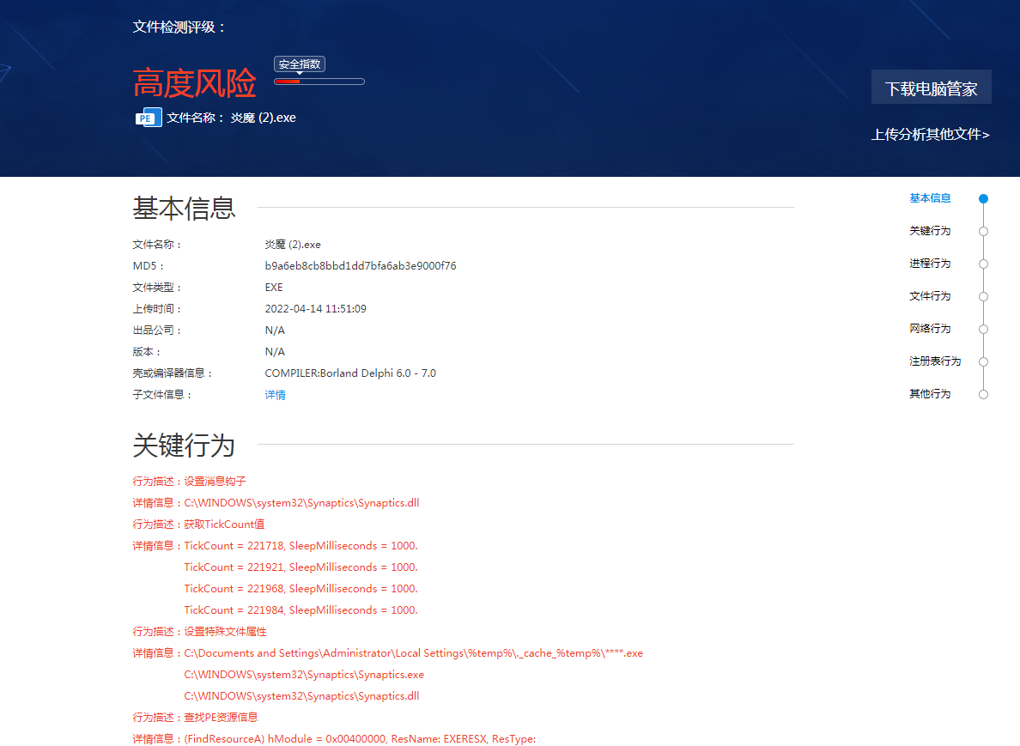Click the 高度风险 risk rating text

[x=195, y=83]
